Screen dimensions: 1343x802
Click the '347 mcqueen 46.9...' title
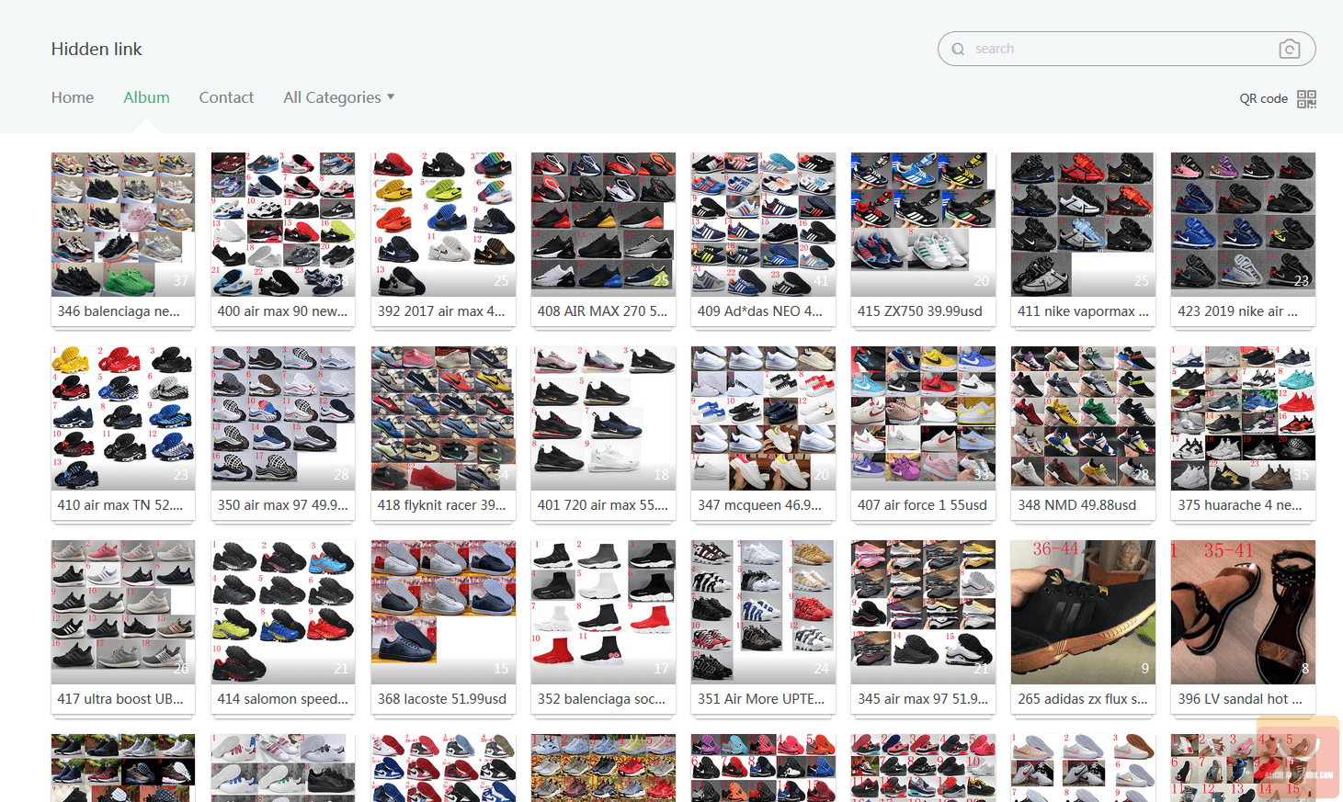pos(759,505)
